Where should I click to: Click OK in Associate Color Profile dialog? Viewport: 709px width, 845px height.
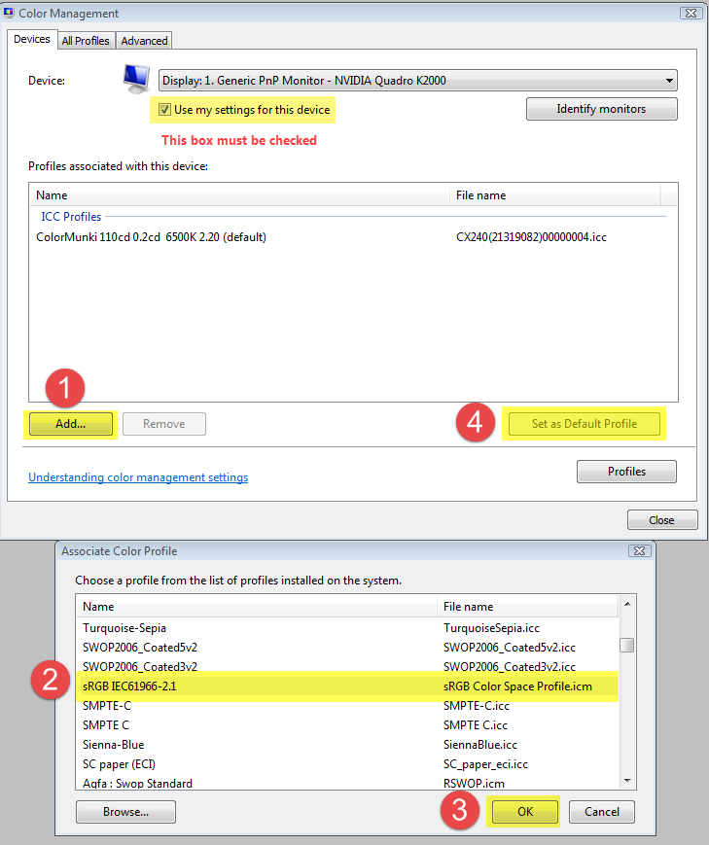click(525, 812)
